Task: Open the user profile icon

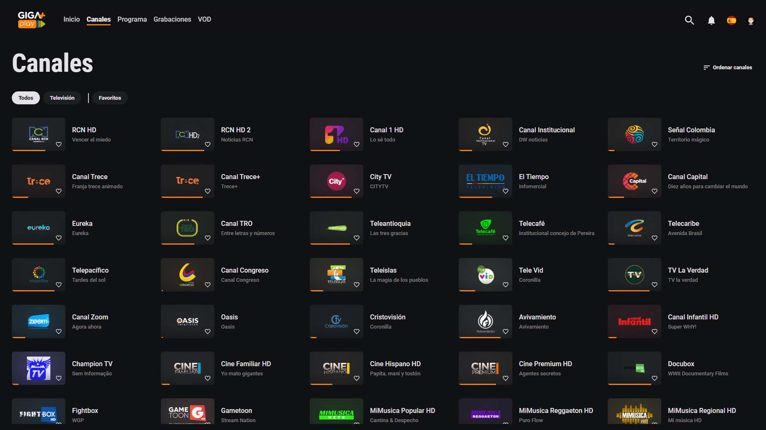Action: coord(751,20)
